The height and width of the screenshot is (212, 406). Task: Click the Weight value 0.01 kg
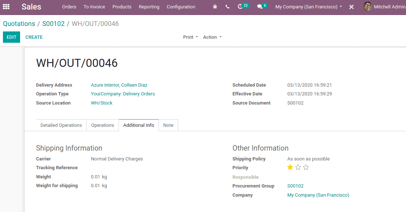pyautogui.click(x=99, y=177)
